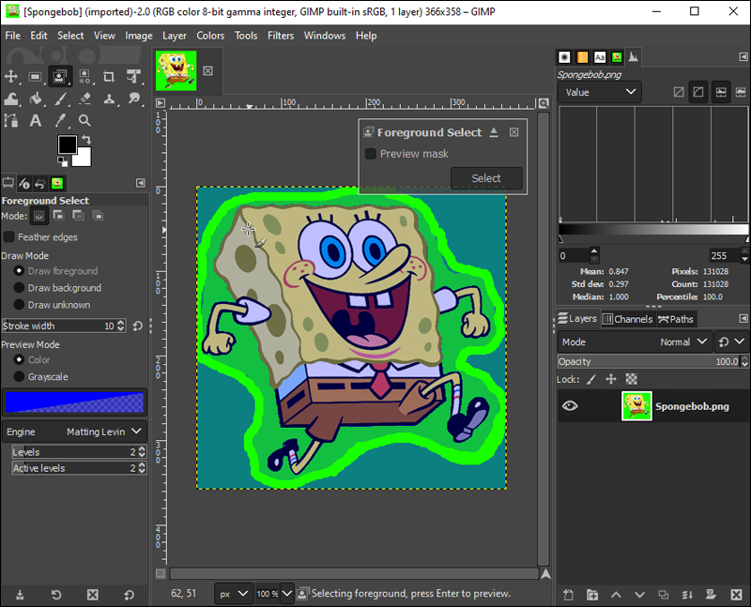Select the Eraser tool
The height and width of the screenshot is (607, 751).
click(84, 99)
